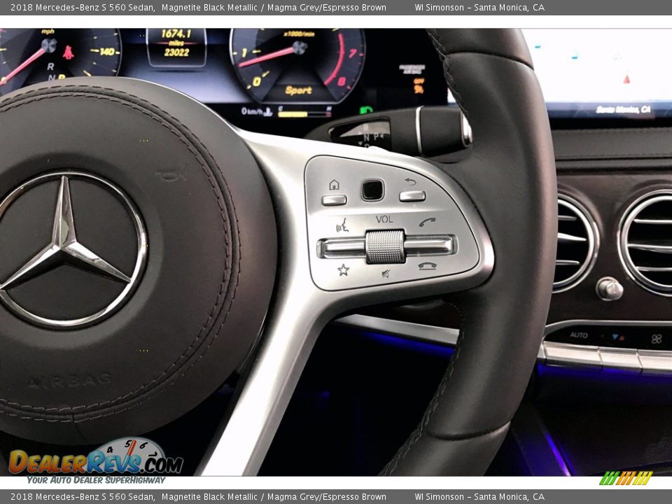Click WI Simonson - Santa Monica, CA header text

[x=479, y=7]
